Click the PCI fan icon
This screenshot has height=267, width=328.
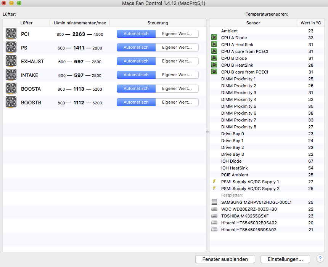pos(11,34)
